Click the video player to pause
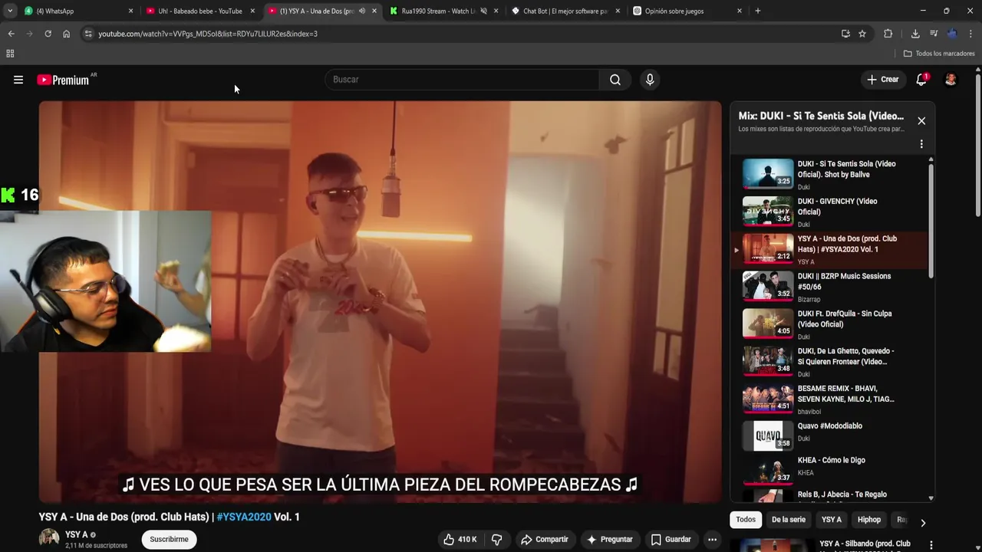 (x=380, y=301)
